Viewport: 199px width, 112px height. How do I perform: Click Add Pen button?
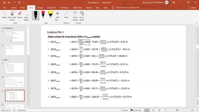click(x=57, y=16)
